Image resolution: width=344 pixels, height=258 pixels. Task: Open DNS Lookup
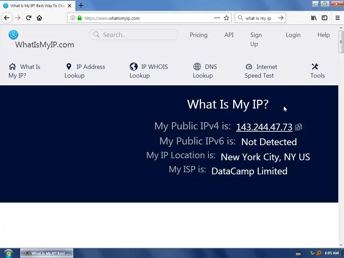pos(205,71)
